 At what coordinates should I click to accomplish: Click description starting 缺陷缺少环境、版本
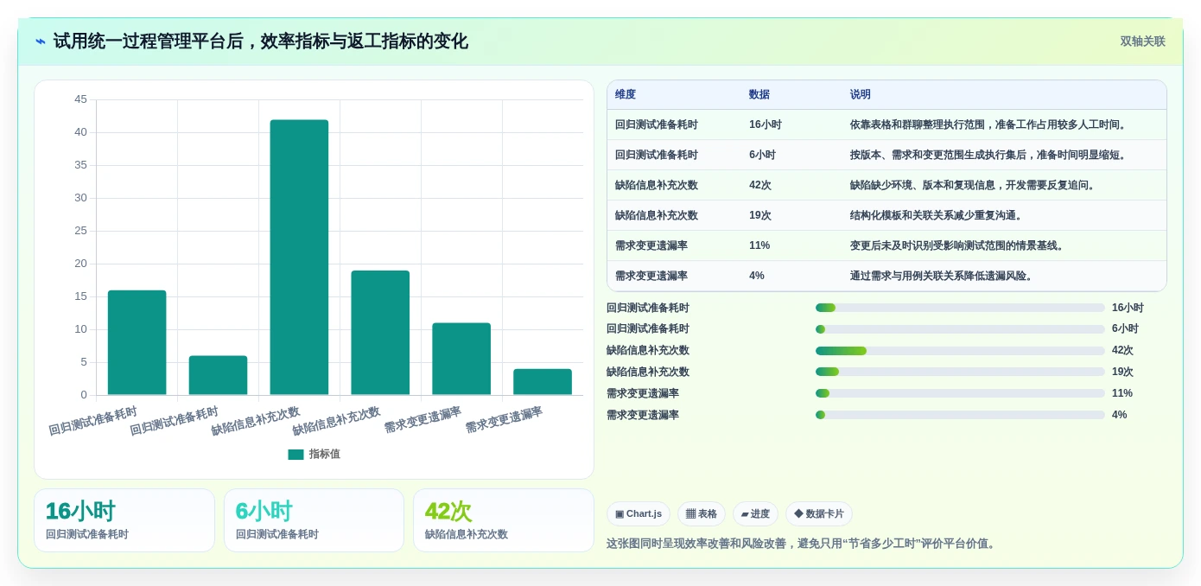(x=975, y=185)
